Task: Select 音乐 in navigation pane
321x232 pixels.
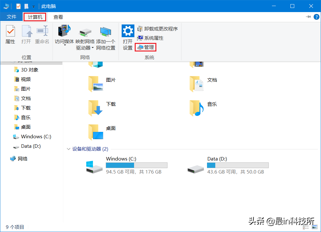Action: (22, 117)
